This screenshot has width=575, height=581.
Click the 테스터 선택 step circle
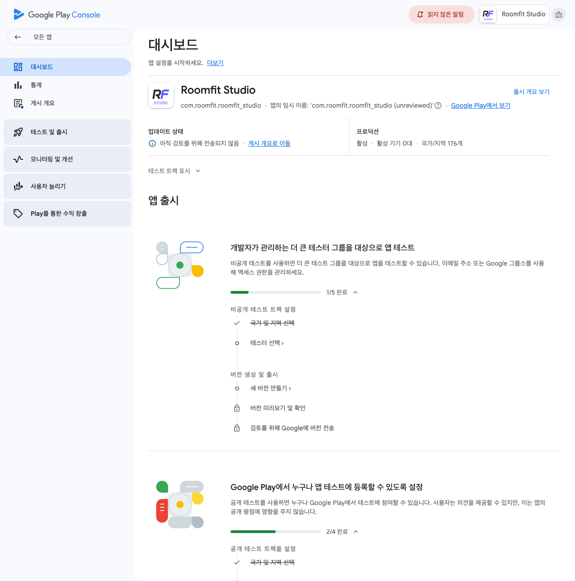tap(237, 343)
